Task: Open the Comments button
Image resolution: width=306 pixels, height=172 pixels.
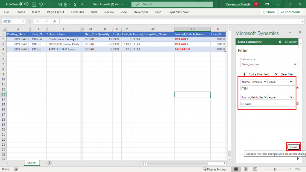Action: pyautogui.click(x=291, y=12)
